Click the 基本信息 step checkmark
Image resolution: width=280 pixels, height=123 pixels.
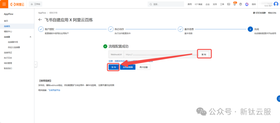(180, 29)
